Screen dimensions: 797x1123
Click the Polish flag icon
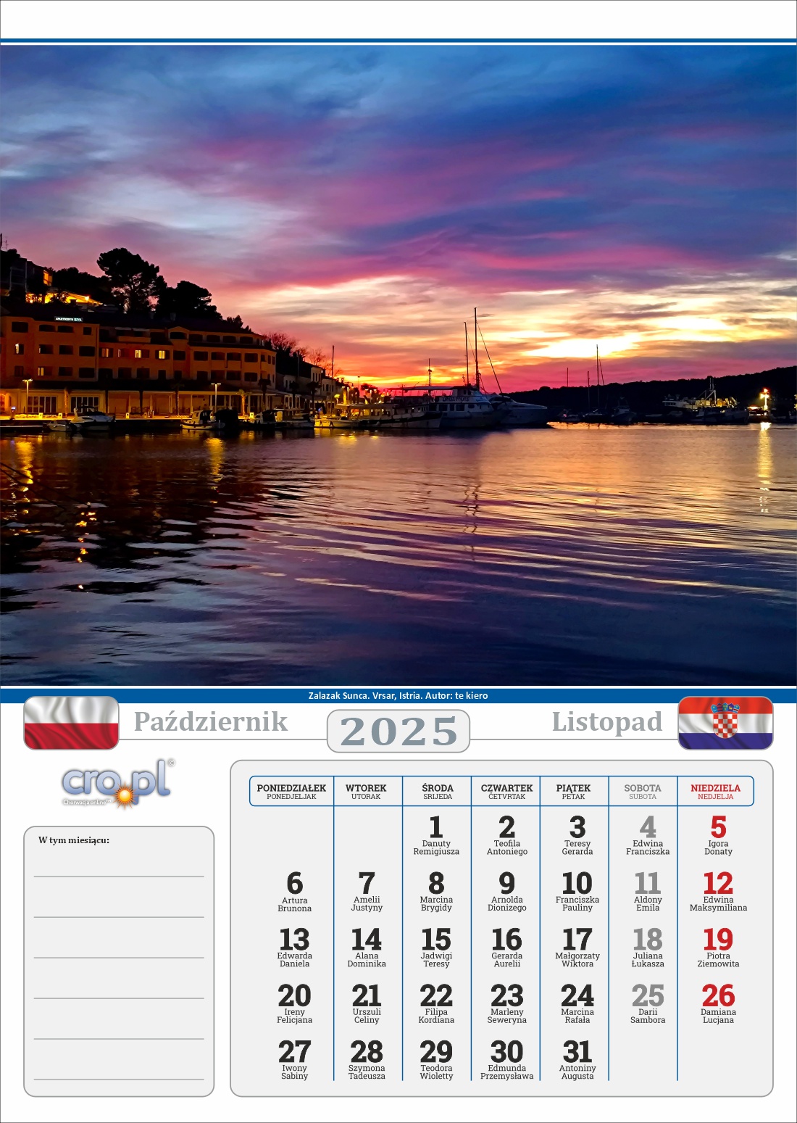(x=71, y=723)
